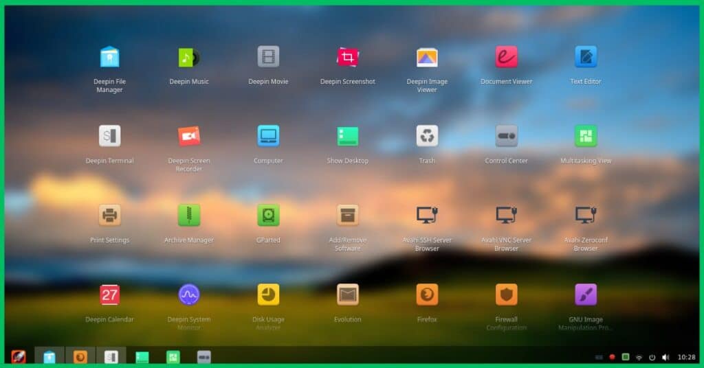Viewport: 704px width, 368px height.
Task: Open Firefox from the launcher grid
Action: click(427, 295)
